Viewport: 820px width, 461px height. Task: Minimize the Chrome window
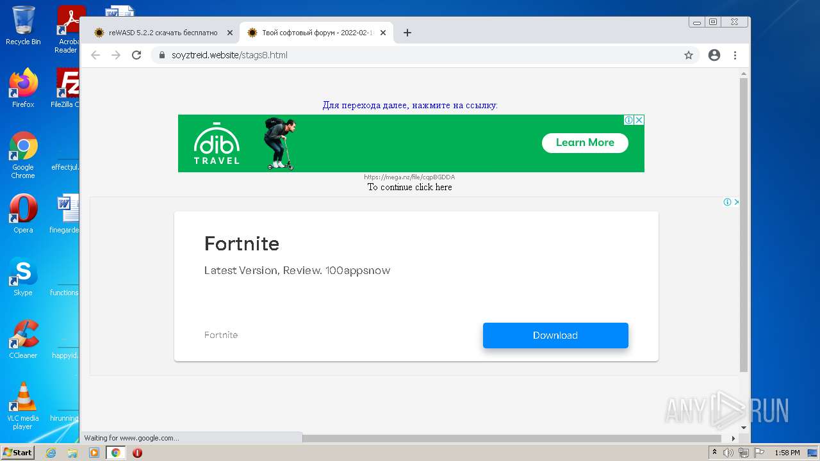tap(696, 22)
